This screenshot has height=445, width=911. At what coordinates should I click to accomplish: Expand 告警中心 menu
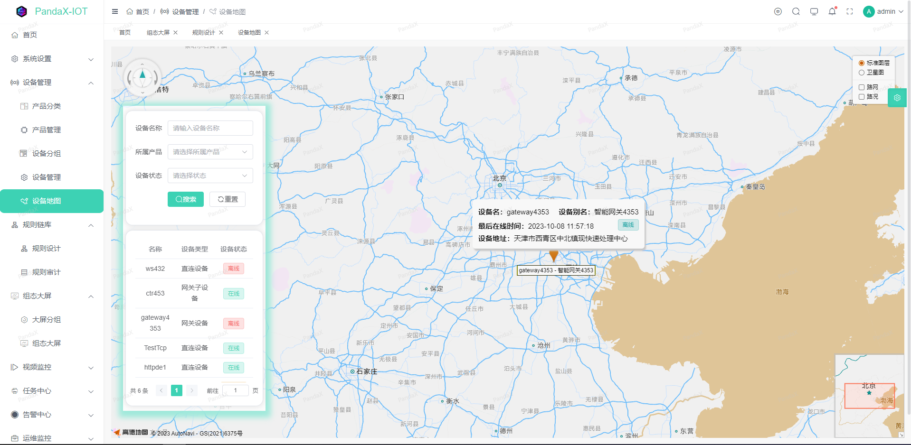pos(52,415)
